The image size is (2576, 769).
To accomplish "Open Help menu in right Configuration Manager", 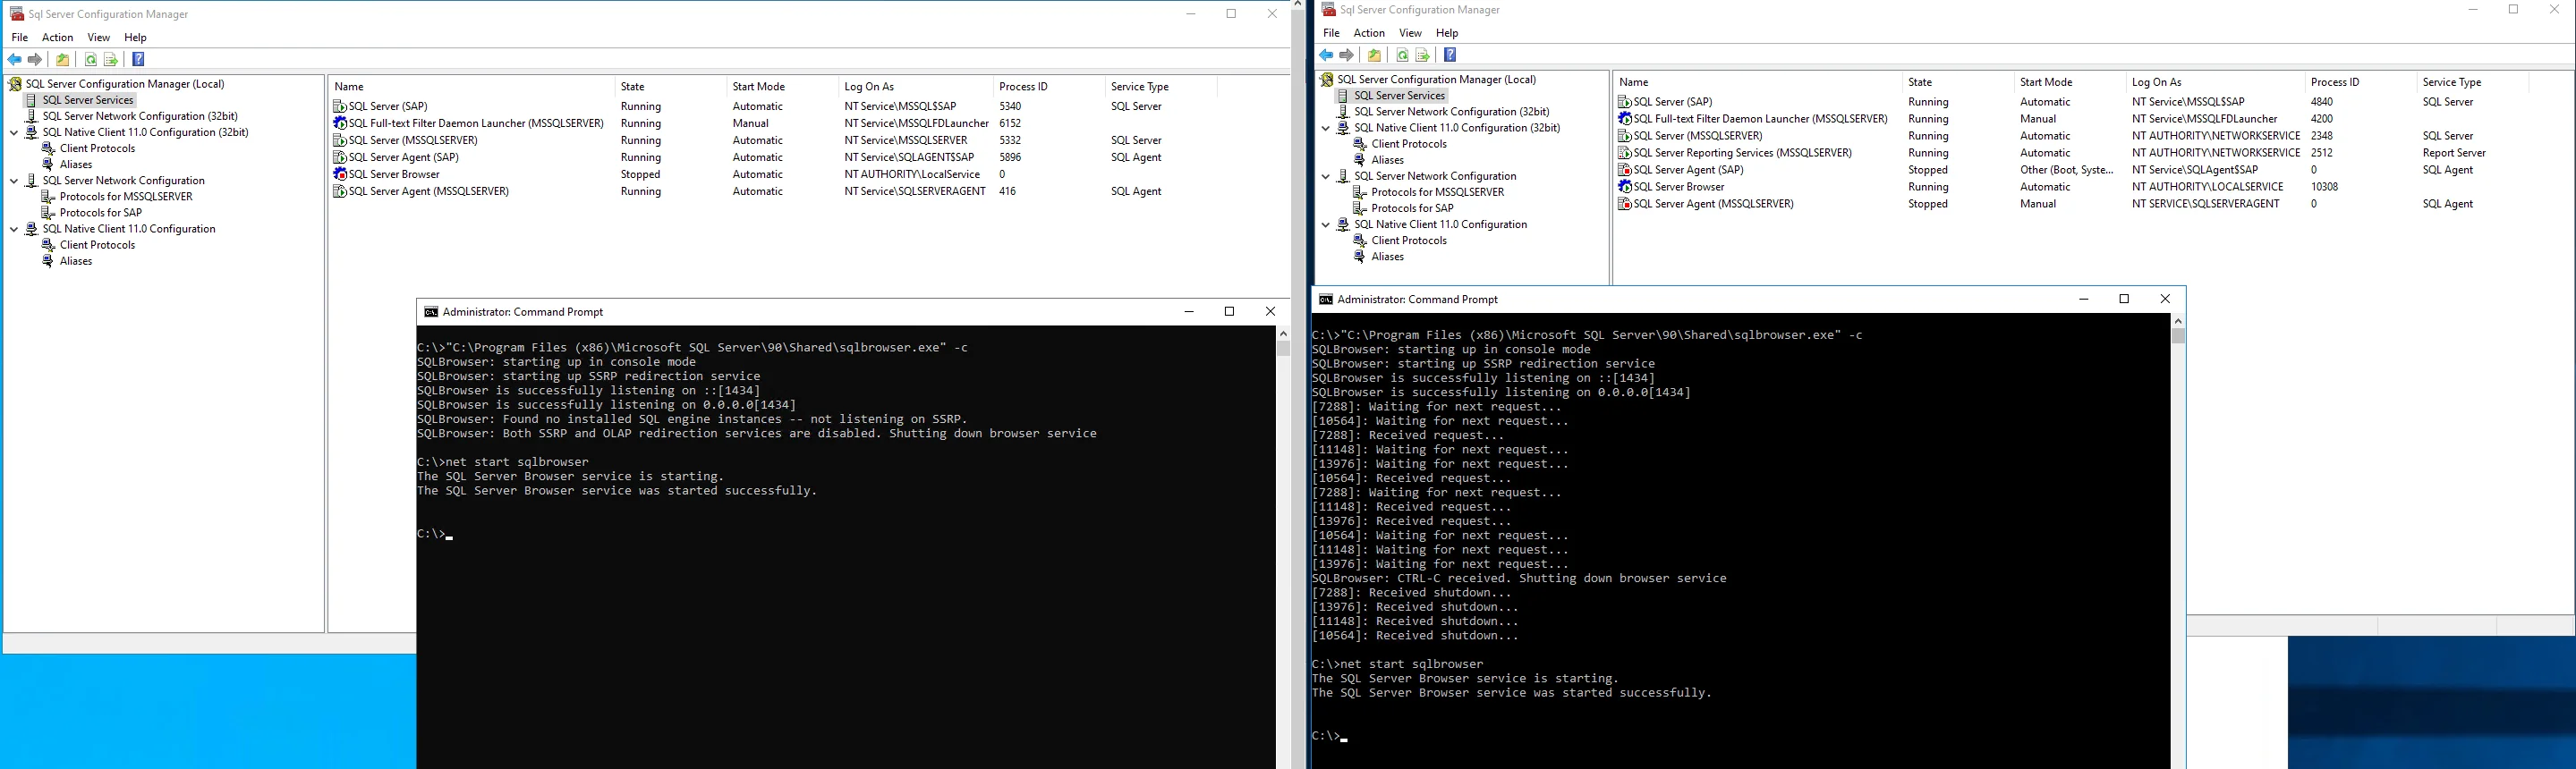I will click(x=1447, y=33).
